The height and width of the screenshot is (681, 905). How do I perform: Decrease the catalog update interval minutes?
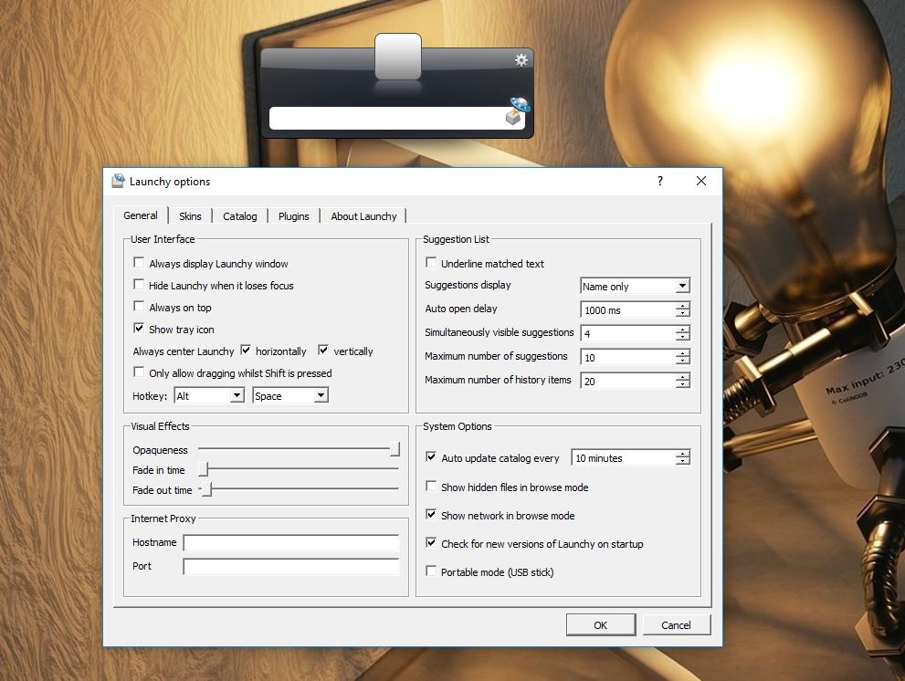coord(683,461)
